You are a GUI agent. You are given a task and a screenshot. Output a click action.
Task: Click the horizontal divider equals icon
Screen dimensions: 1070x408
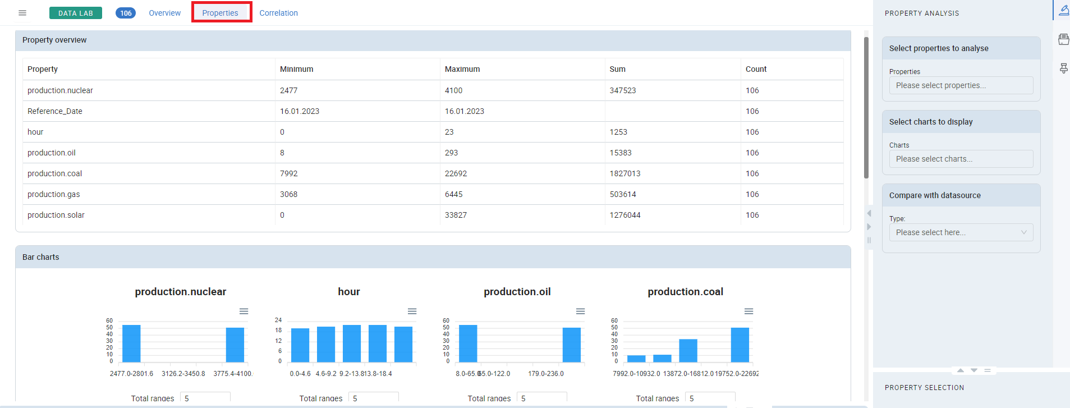pyautogui.click(x=988, y=370)
